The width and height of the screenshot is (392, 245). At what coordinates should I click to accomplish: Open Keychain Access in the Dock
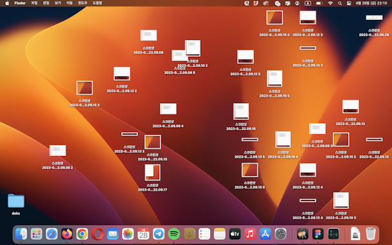tap(302, 234)
